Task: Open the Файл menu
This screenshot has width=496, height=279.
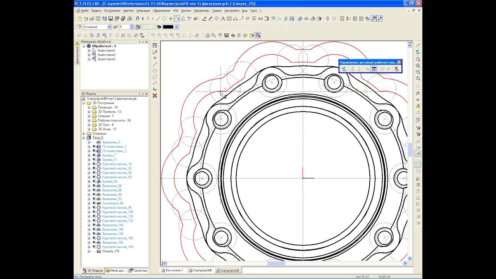Action: pos(85,11)
